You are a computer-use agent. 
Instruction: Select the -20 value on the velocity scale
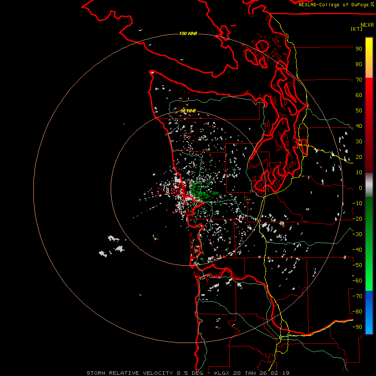pyautogui.click(x=357, y=219)
